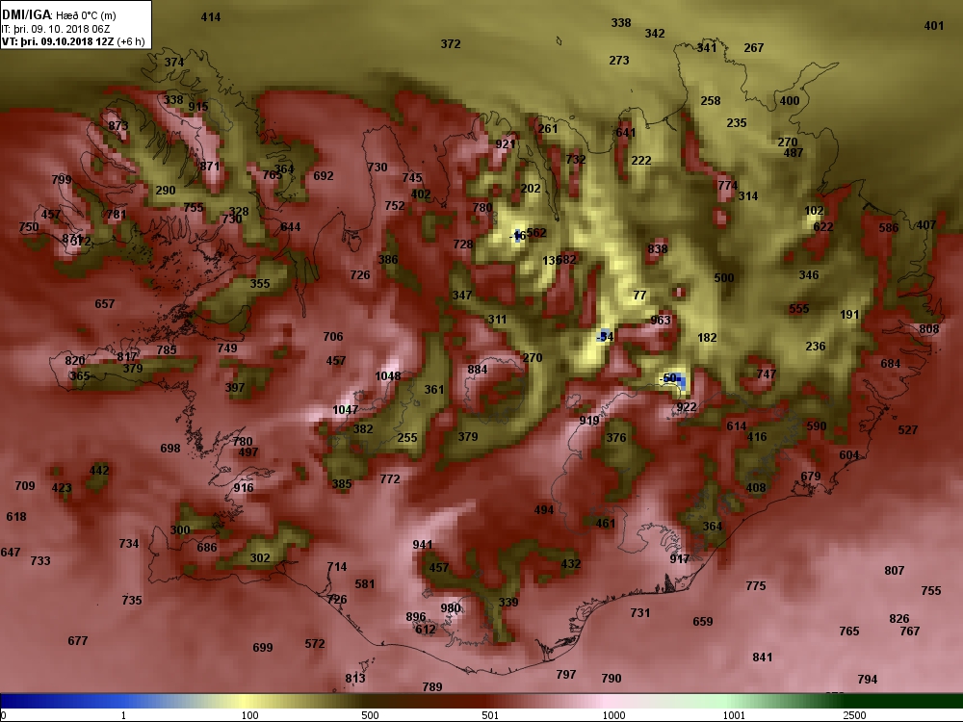The image size is (963, 722).
Task: Click the map value '772'
Action: [x=389, y=478]
